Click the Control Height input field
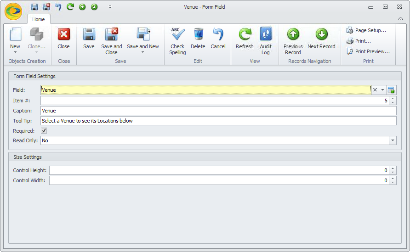This screenshot has height=252, width=410. (219, 170)
